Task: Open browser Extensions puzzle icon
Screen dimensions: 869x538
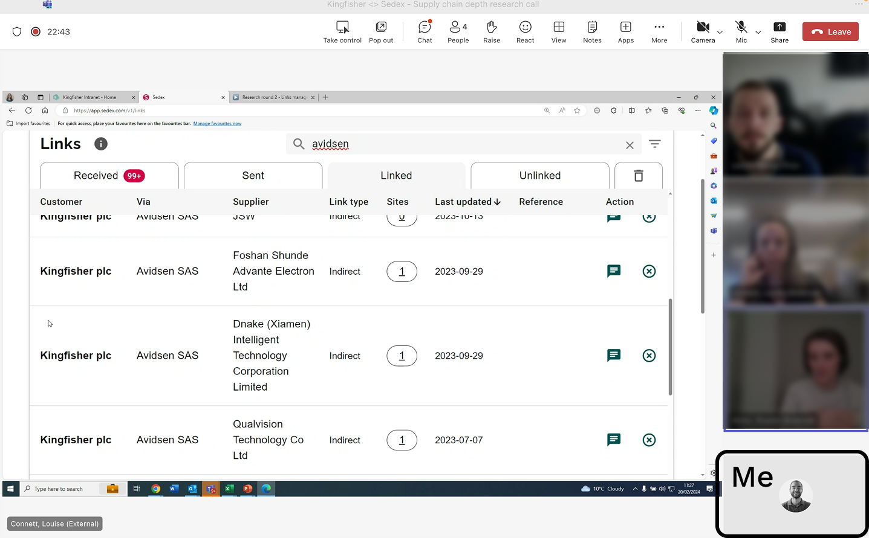Action: (x=614, y=110)
